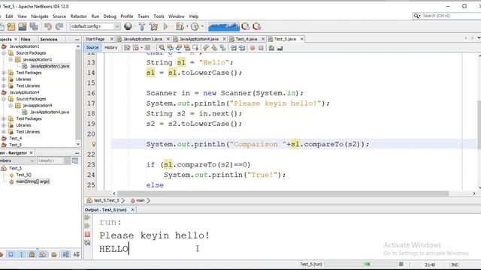
Task: Expand JavaApplication1 Test Packages node
Action: coord(4,73)
